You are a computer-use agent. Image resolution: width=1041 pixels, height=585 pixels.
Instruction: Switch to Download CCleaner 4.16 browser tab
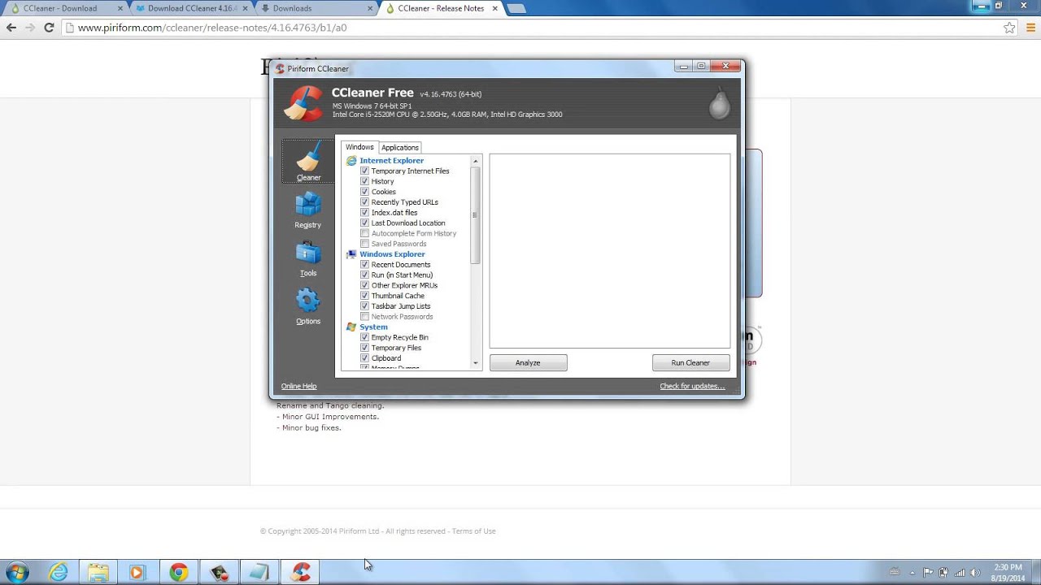(x=193, y=8)
